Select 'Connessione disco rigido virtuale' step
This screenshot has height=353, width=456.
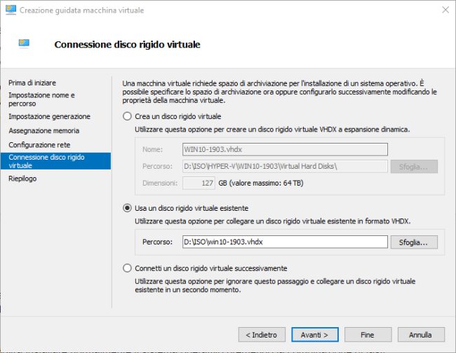(55, 161)
